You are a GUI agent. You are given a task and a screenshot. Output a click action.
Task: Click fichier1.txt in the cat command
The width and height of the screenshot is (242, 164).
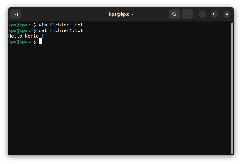(x=67, y=30)
